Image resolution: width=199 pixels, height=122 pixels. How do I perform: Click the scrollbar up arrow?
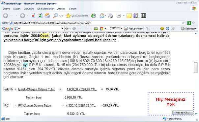196,33
